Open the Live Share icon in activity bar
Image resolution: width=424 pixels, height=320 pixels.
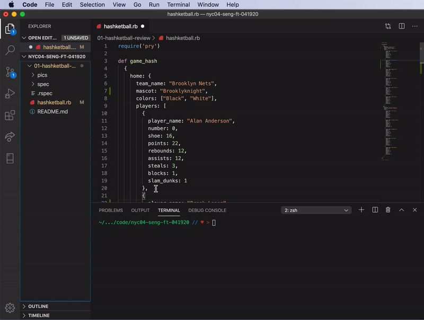click(10, 137)
